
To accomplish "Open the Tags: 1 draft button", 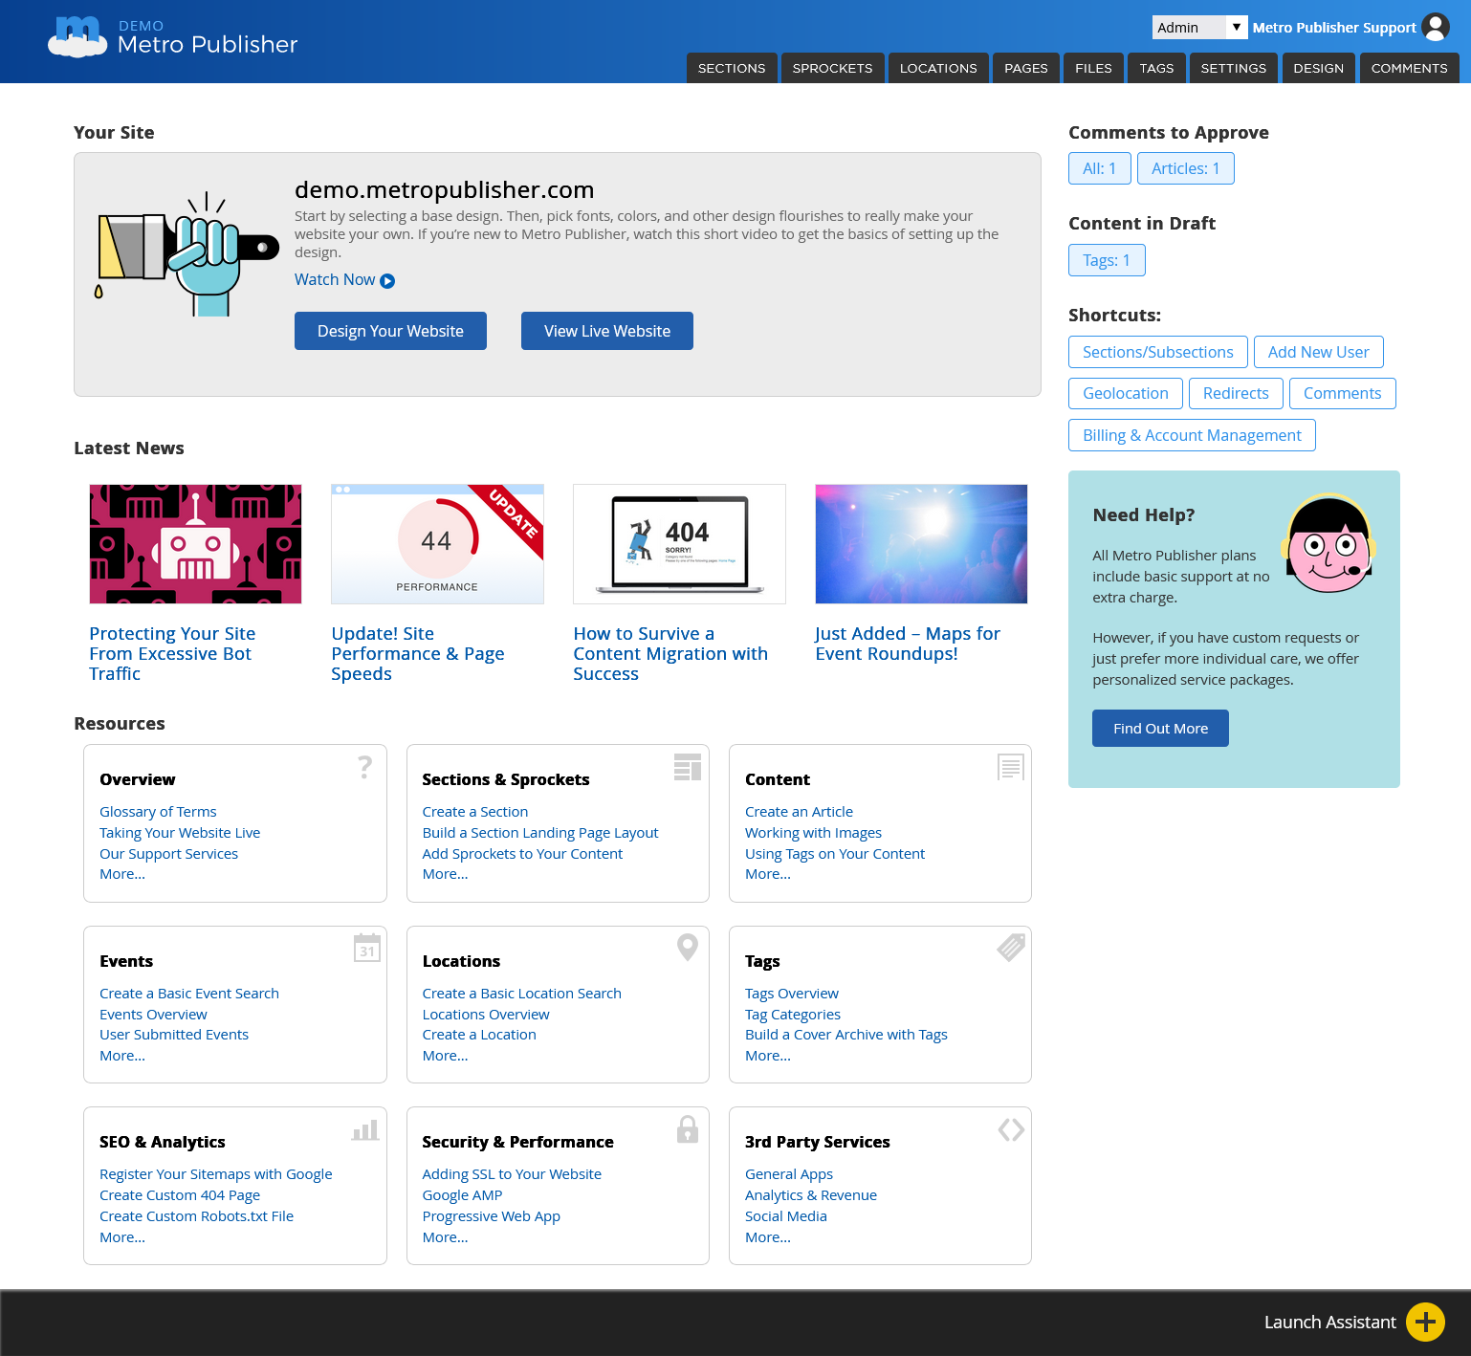I will [x=1107, y=260].
